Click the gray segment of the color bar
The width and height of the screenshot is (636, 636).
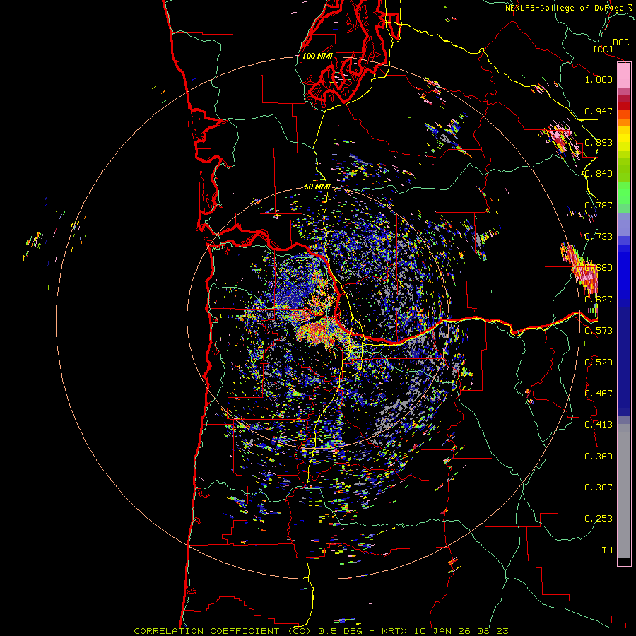click(x=624, y=491)
